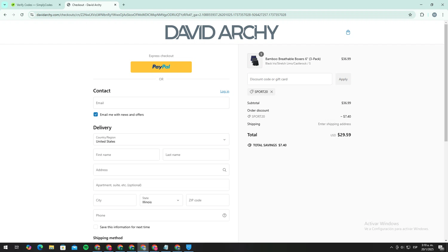Click the Bamboo Boxers product thumbnail
448x252 pixels.
(255, 61)
